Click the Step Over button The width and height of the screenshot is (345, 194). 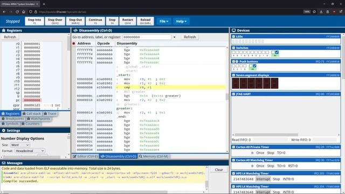pos(55,21)
